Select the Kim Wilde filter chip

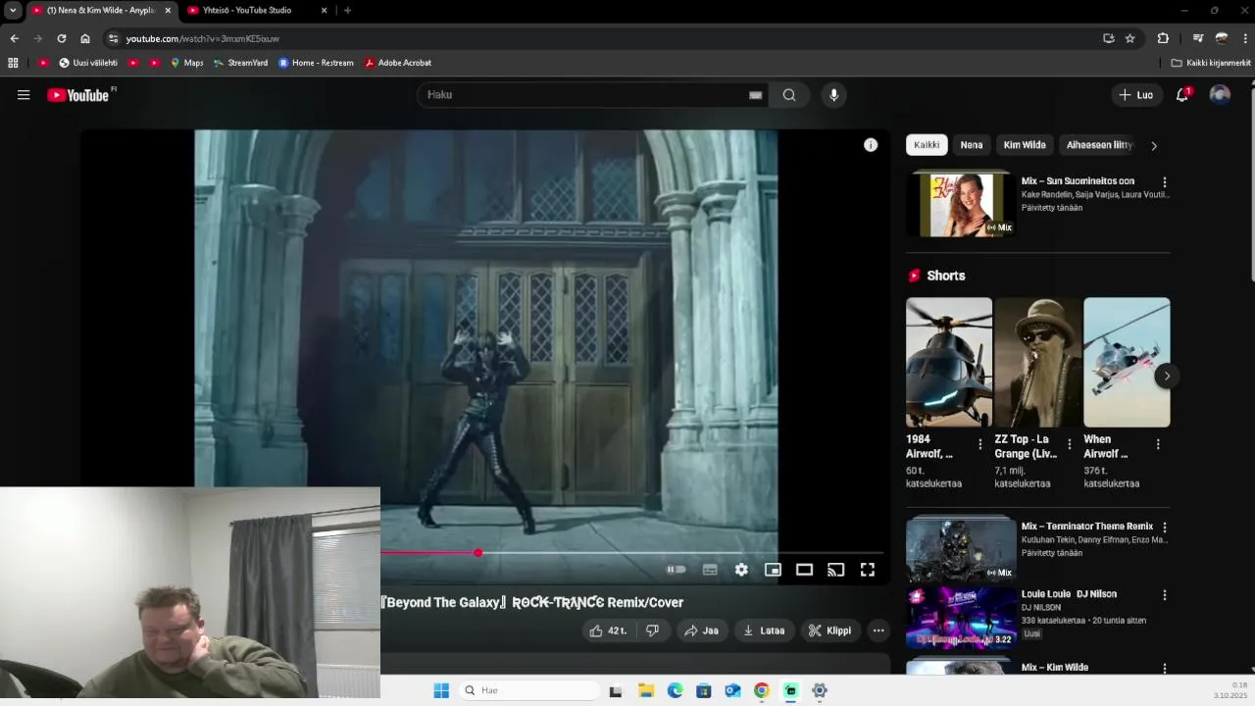pos(1025,145)
